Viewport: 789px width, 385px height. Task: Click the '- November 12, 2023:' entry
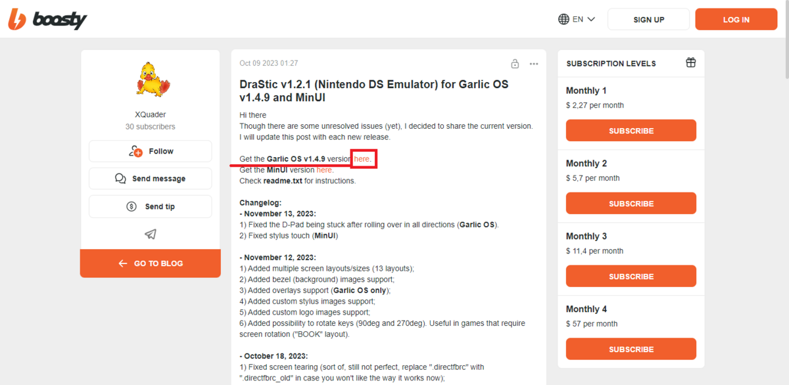tap(277, 258)
